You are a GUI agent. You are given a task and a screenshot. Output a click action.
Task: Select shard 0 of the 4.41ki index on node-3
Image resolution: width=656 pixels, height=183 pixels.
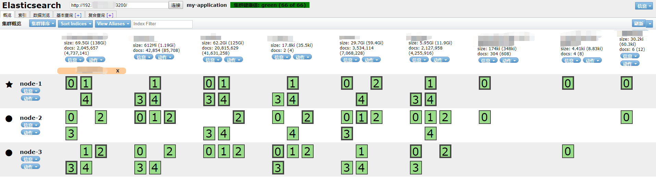click(568, 151)
